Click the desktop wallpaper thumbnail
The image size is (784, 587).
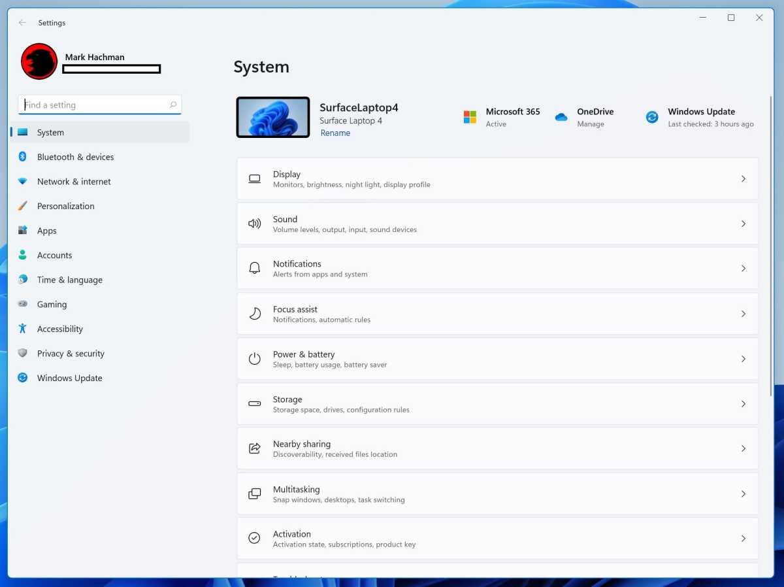point(273,117)
